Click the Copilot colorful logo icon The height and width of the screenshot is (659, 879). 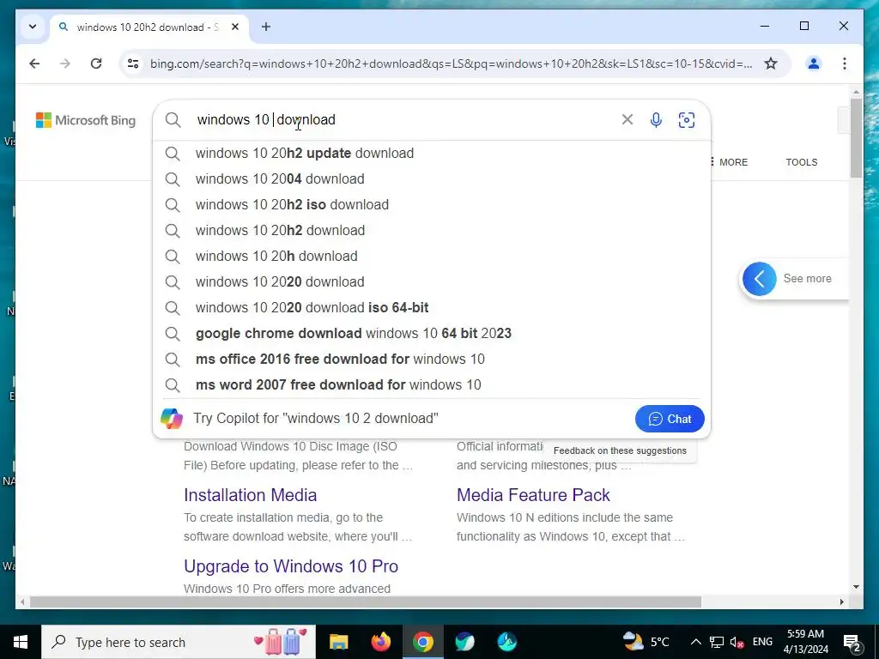point(172,419)
